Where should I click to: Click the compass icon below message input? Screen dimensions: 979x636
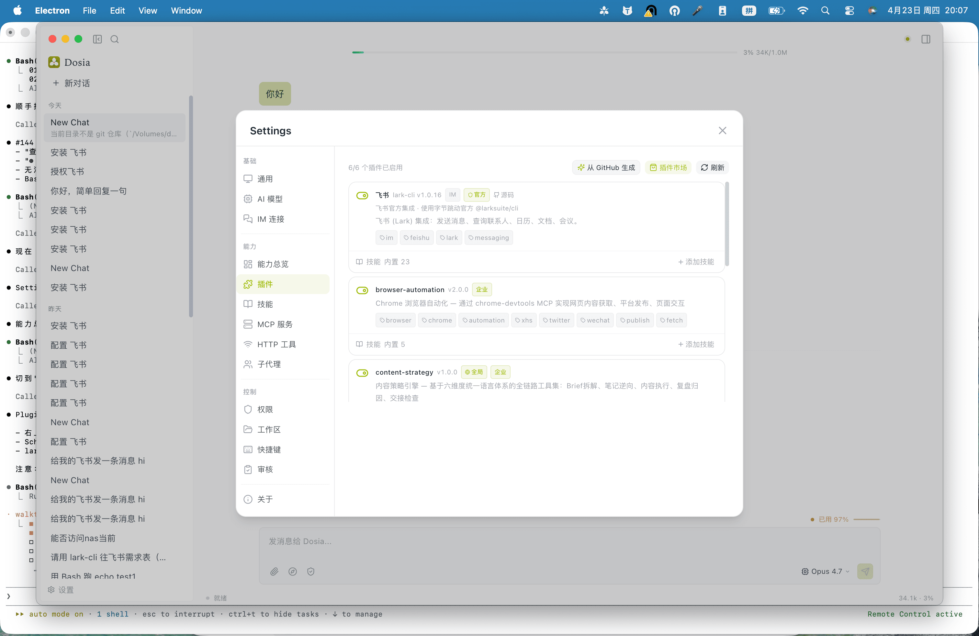[292, 572]
